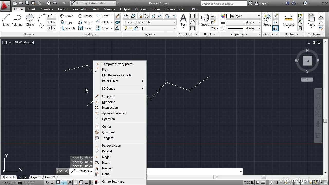Click the Trim tool
This screenshot has height=185, width=329.
(102, 16)
